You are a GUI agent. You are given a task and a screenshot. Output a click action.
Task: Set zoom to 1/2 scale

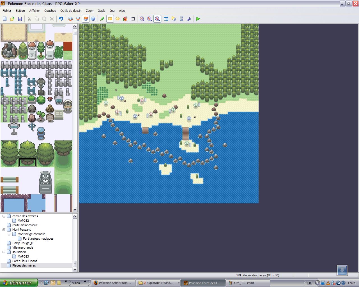pyautogui.click(x=149, y=19)
